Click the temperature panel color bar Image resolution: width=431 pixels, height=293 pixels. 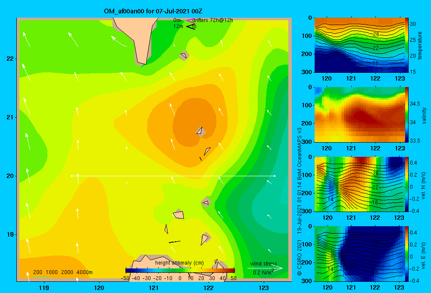click(407, 45)
